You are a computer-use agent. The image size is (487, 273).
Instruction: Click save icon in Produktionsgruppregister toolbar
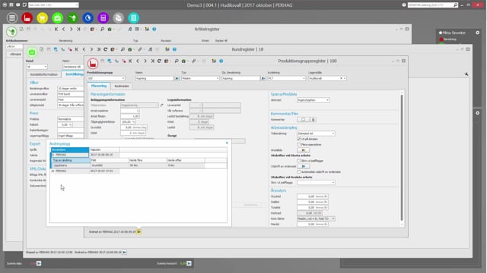pos(102,61)
